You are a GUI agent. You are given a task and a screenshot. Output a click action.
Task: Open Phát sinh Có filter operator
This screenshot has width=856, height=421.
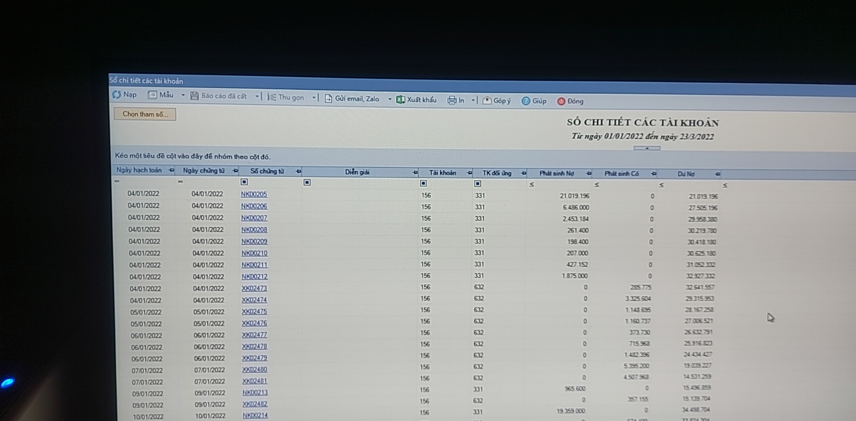(x=596, y=185)
